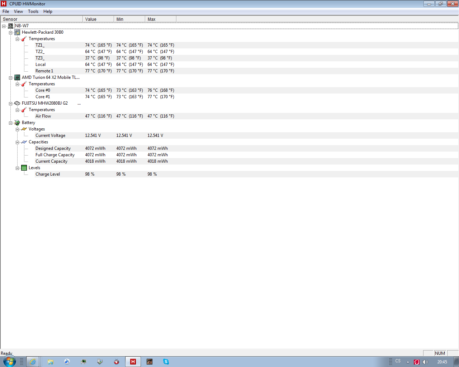
Task: Click the Hewlett-Packard 30B0 motherboard icon
Action: (17, 32)
